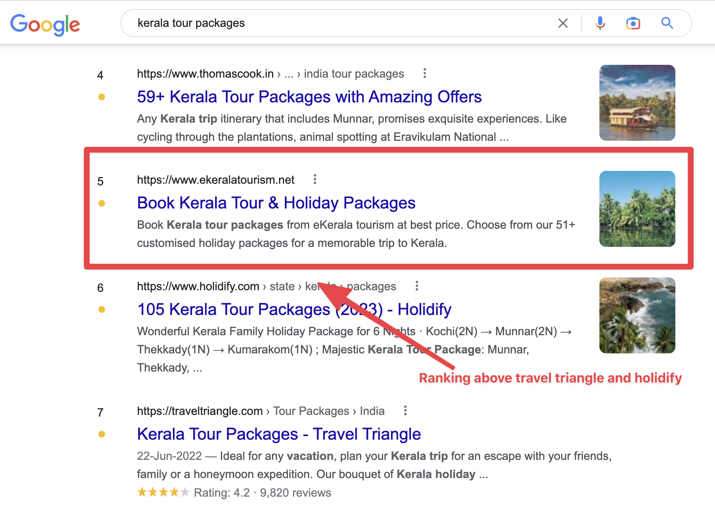
Task: Open image search with camera icon
Action: coord(633,23)
